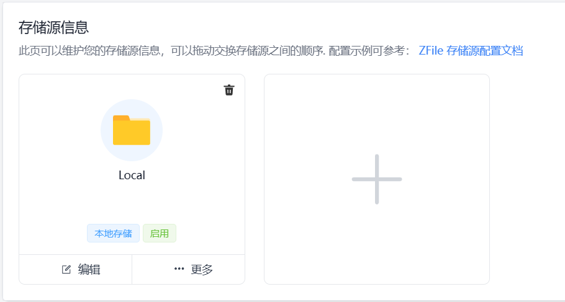Click the empty space right of 存储源信息 heading
Screen dimensions: 565x302
tap(310, 27)
